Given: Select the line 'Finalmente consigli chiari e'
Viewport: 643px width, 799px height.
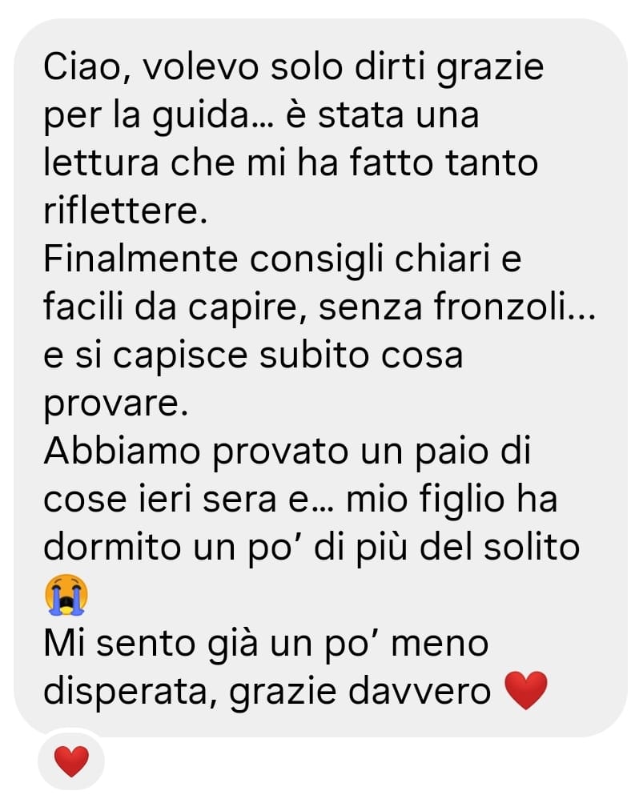Looking at the screenshot, I should (x=283, y=260).
